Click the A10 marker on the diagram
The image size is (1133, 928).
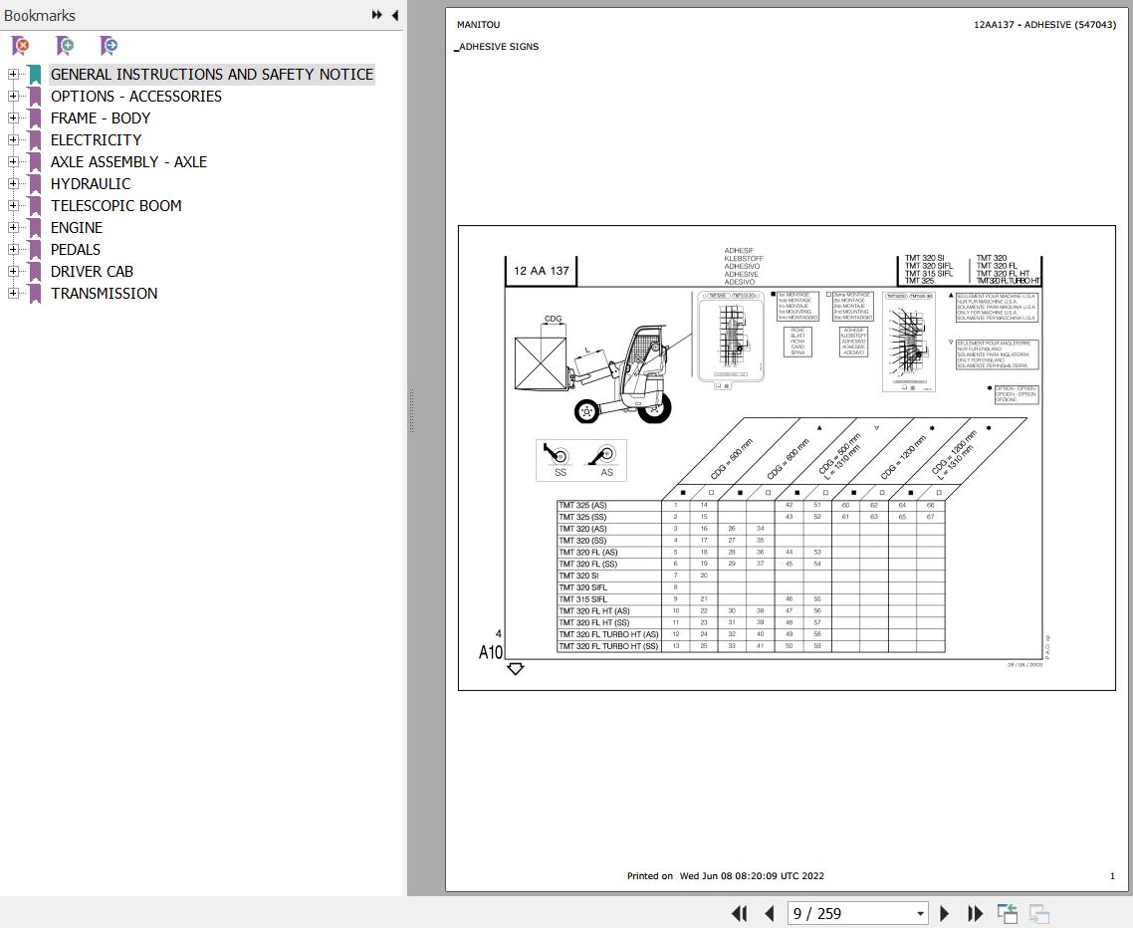[491, 652]
